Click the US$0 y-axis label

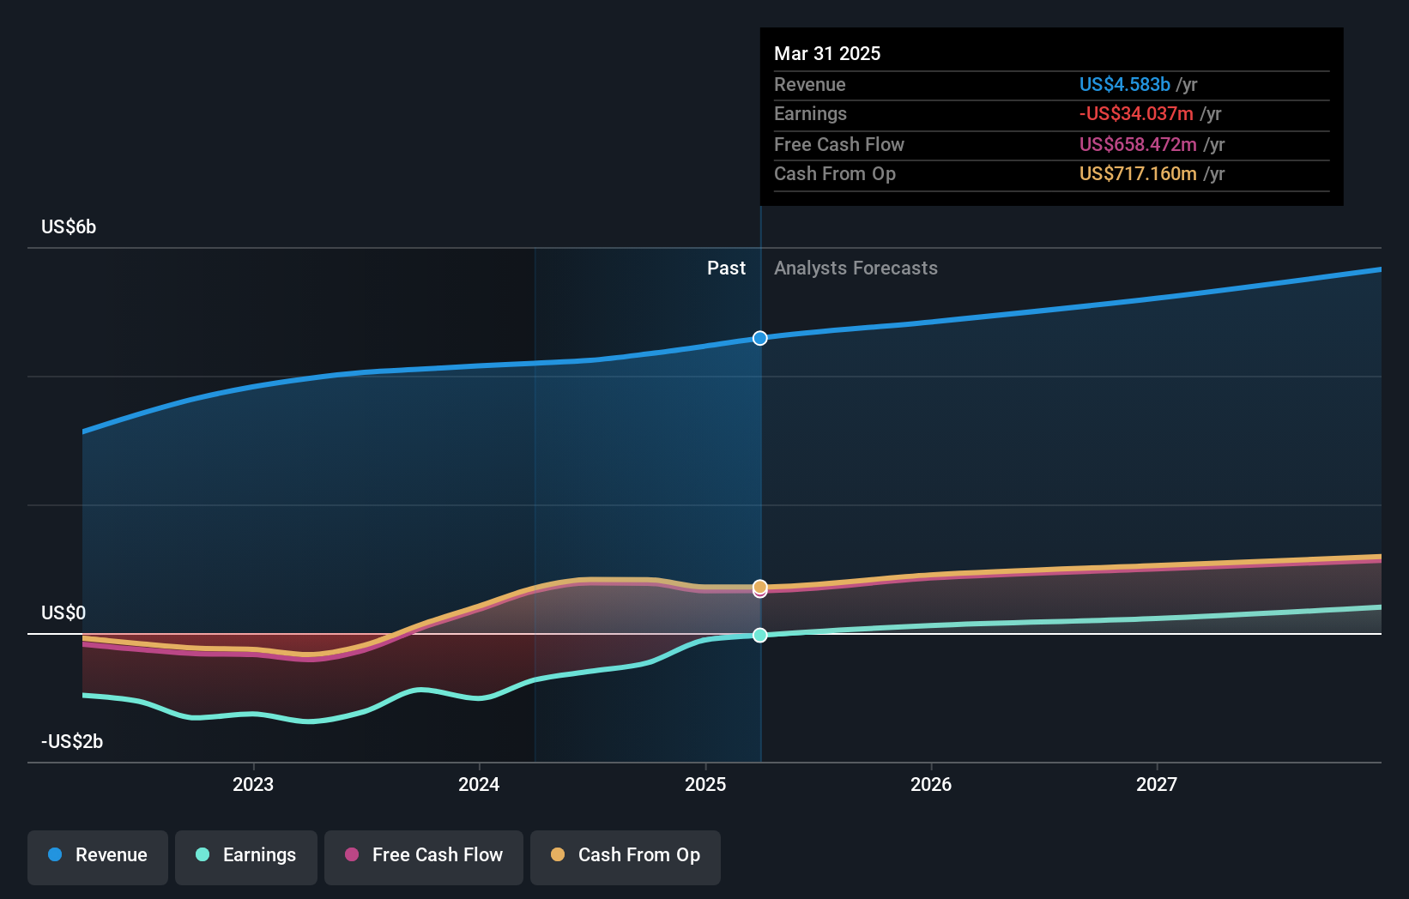click(x=63, y=612)
